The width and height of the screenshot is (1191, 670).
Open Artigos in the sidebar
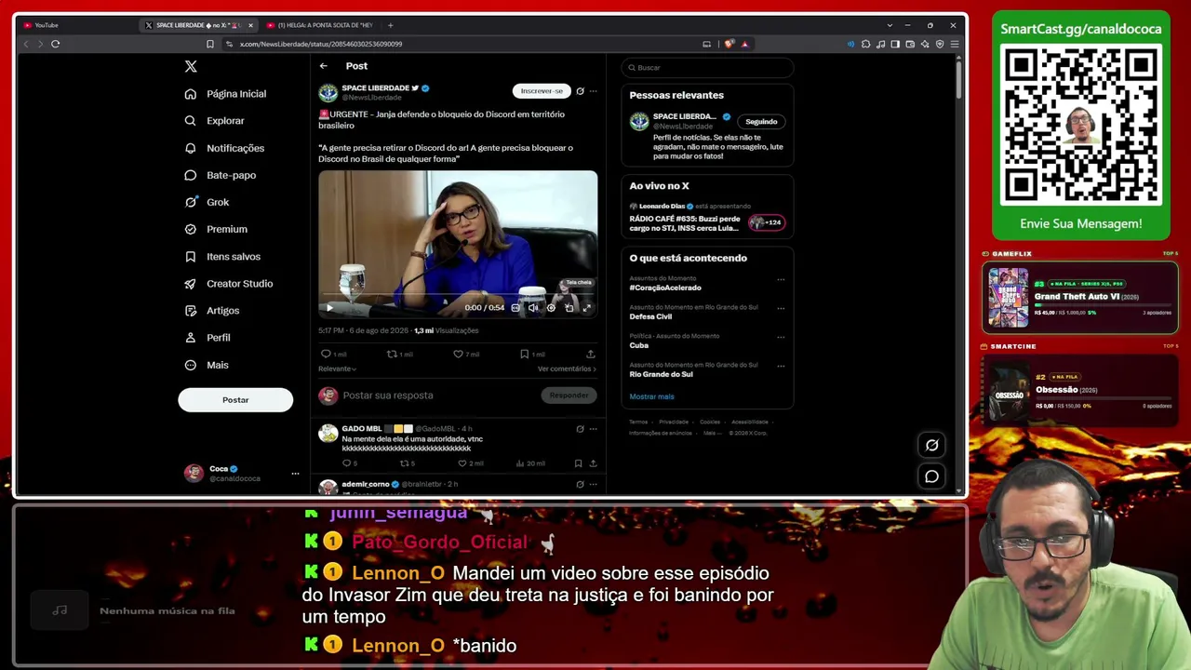(x=212, y=311)
